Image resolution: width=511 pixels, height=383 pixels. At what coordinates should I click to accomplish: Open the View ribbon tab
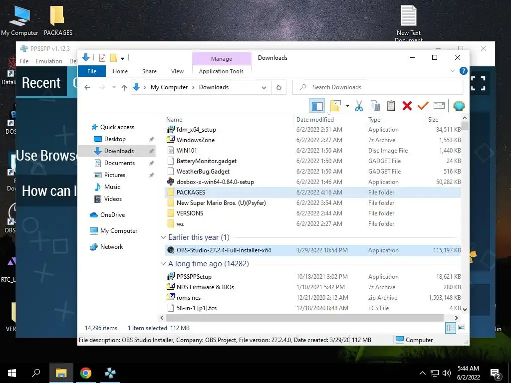pyautogui.click(x=177, y=71)
